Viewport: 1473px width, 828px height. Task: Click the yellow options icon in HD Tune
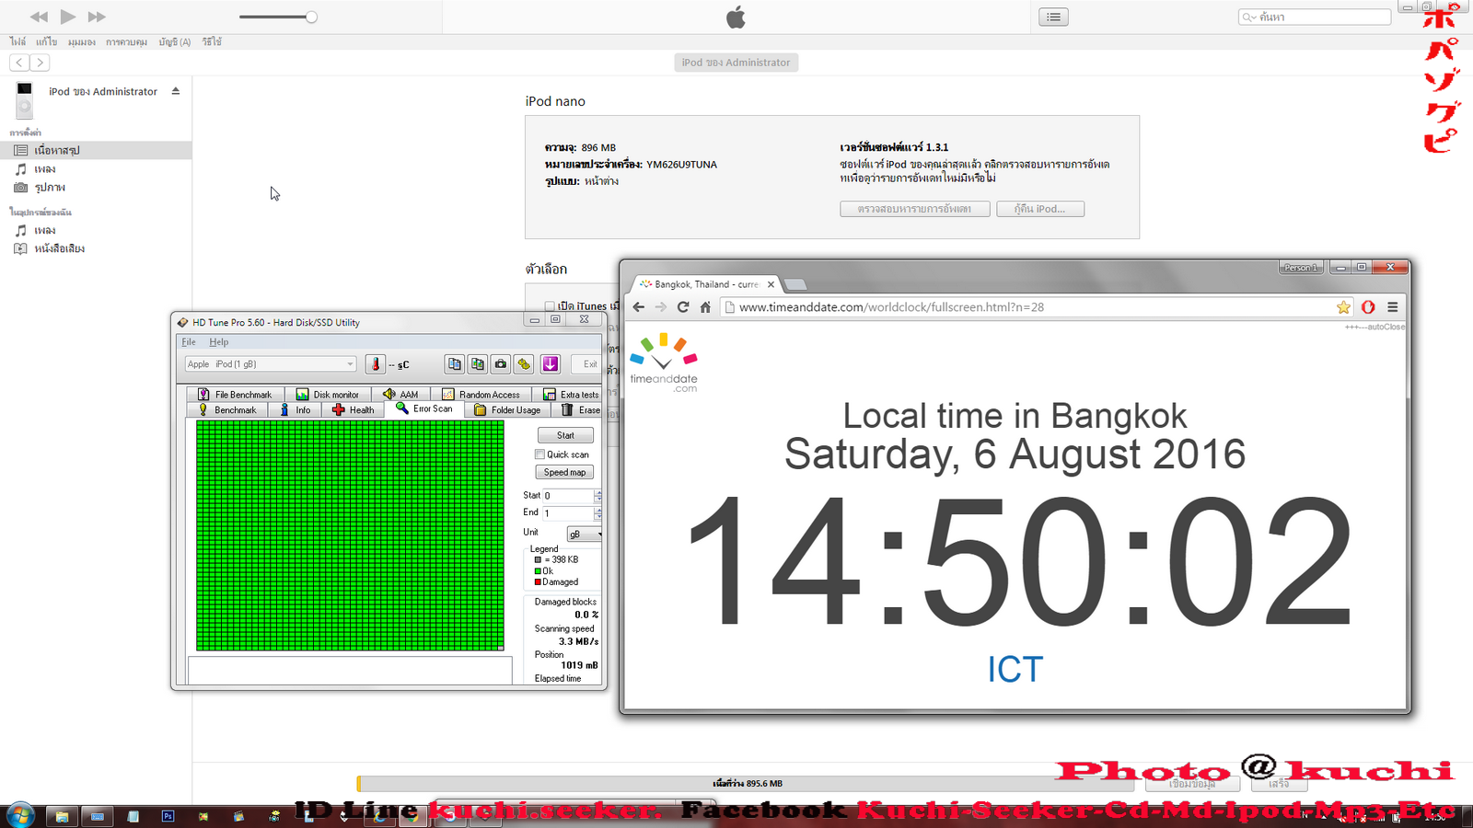point(523,364)
